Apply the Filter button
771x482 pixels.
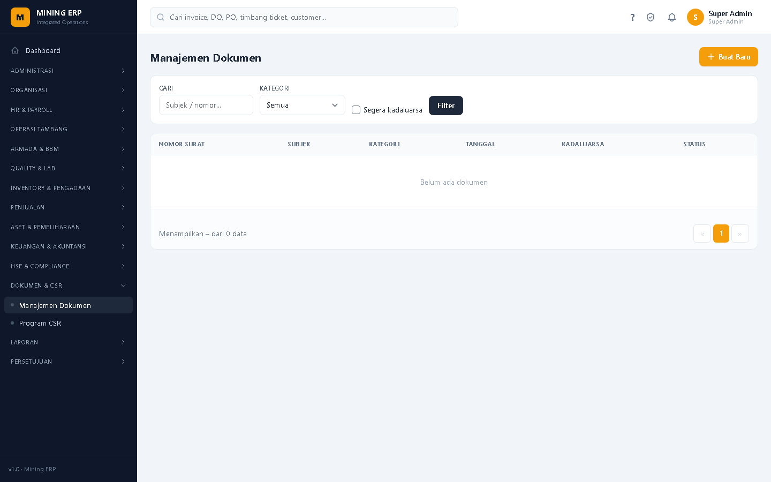(446, 106)
